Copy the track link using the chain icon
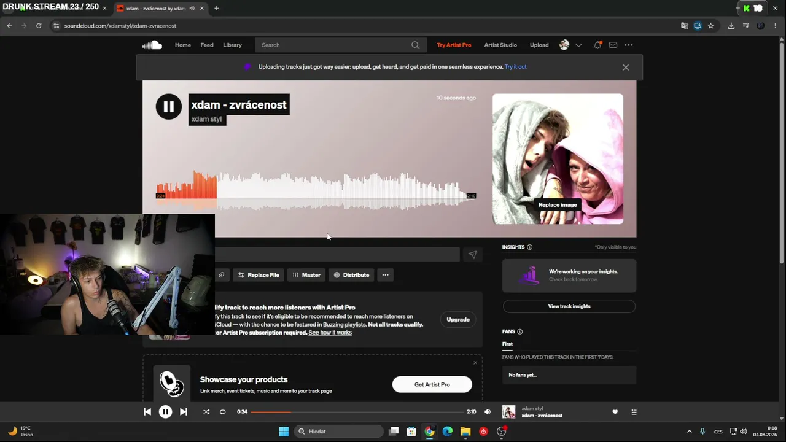Viewport: 786px width, 442px height. [x=222, y=275]
